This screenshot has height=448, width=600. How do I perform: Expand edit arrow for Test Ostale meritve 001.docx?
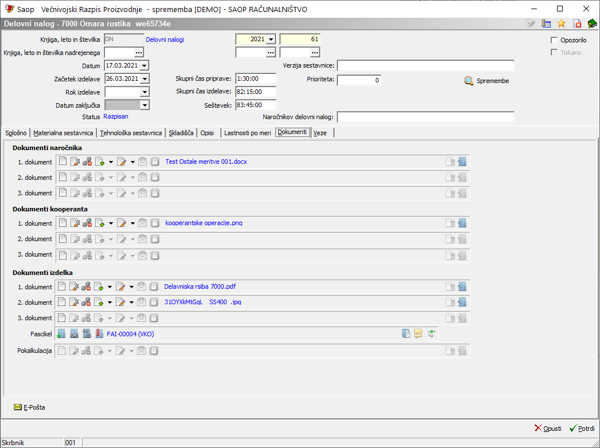(133, 162)
